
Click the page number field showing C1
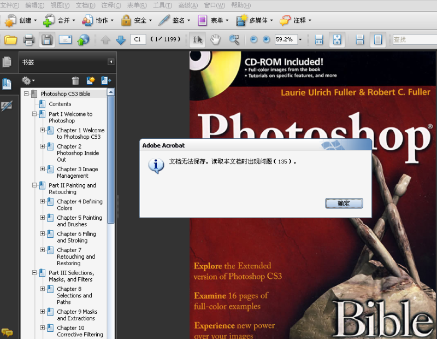(138, 39)
